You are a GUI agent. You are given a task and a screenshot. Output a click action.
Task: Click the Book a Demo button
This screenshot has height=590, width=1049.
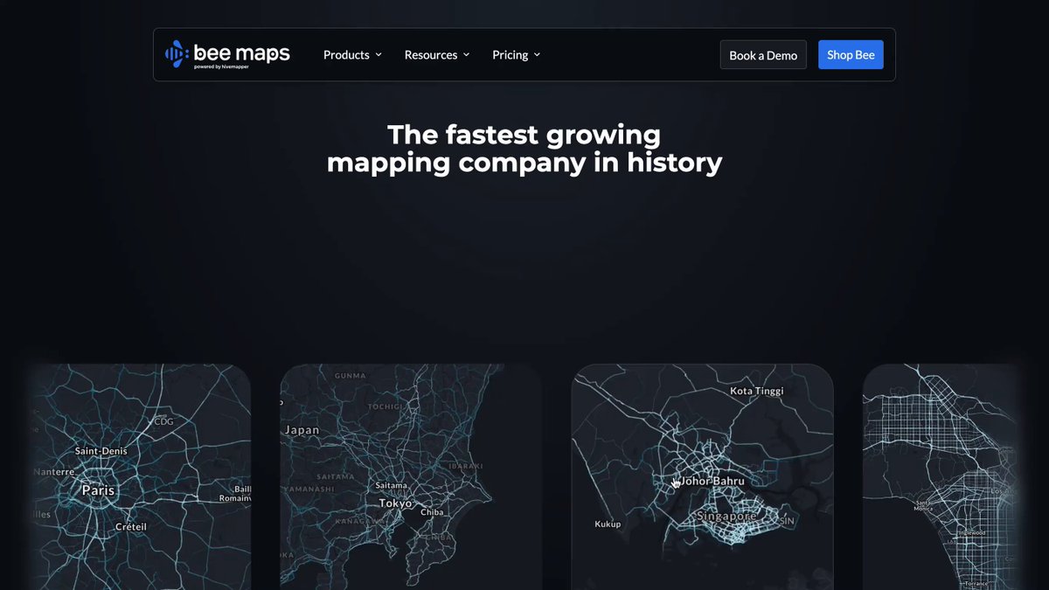tap(763, 55)
